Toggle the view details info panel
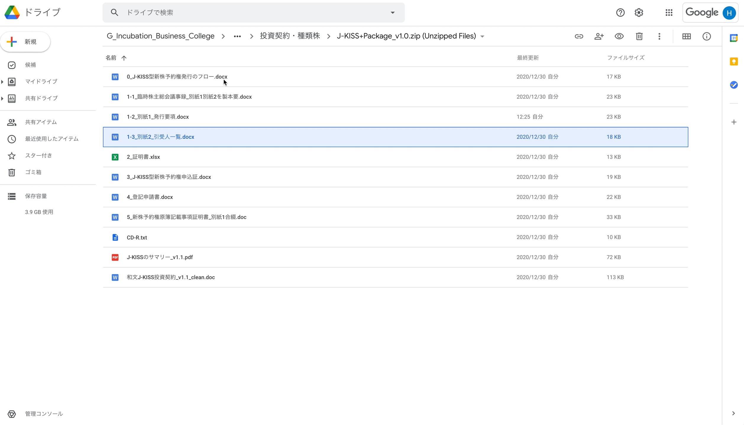744x425 pixels. click(x=706, y=36)
